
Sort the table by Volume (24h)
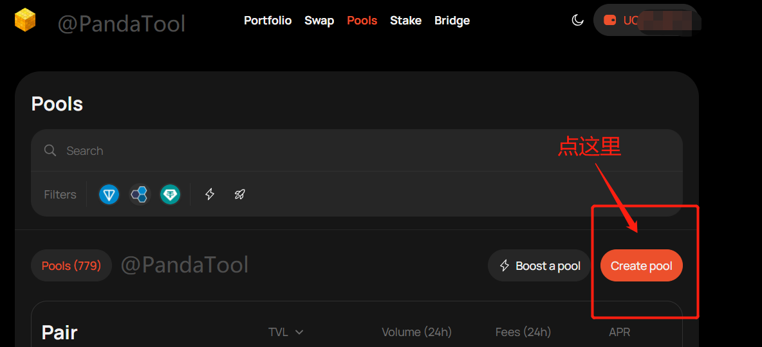[416, 332]
